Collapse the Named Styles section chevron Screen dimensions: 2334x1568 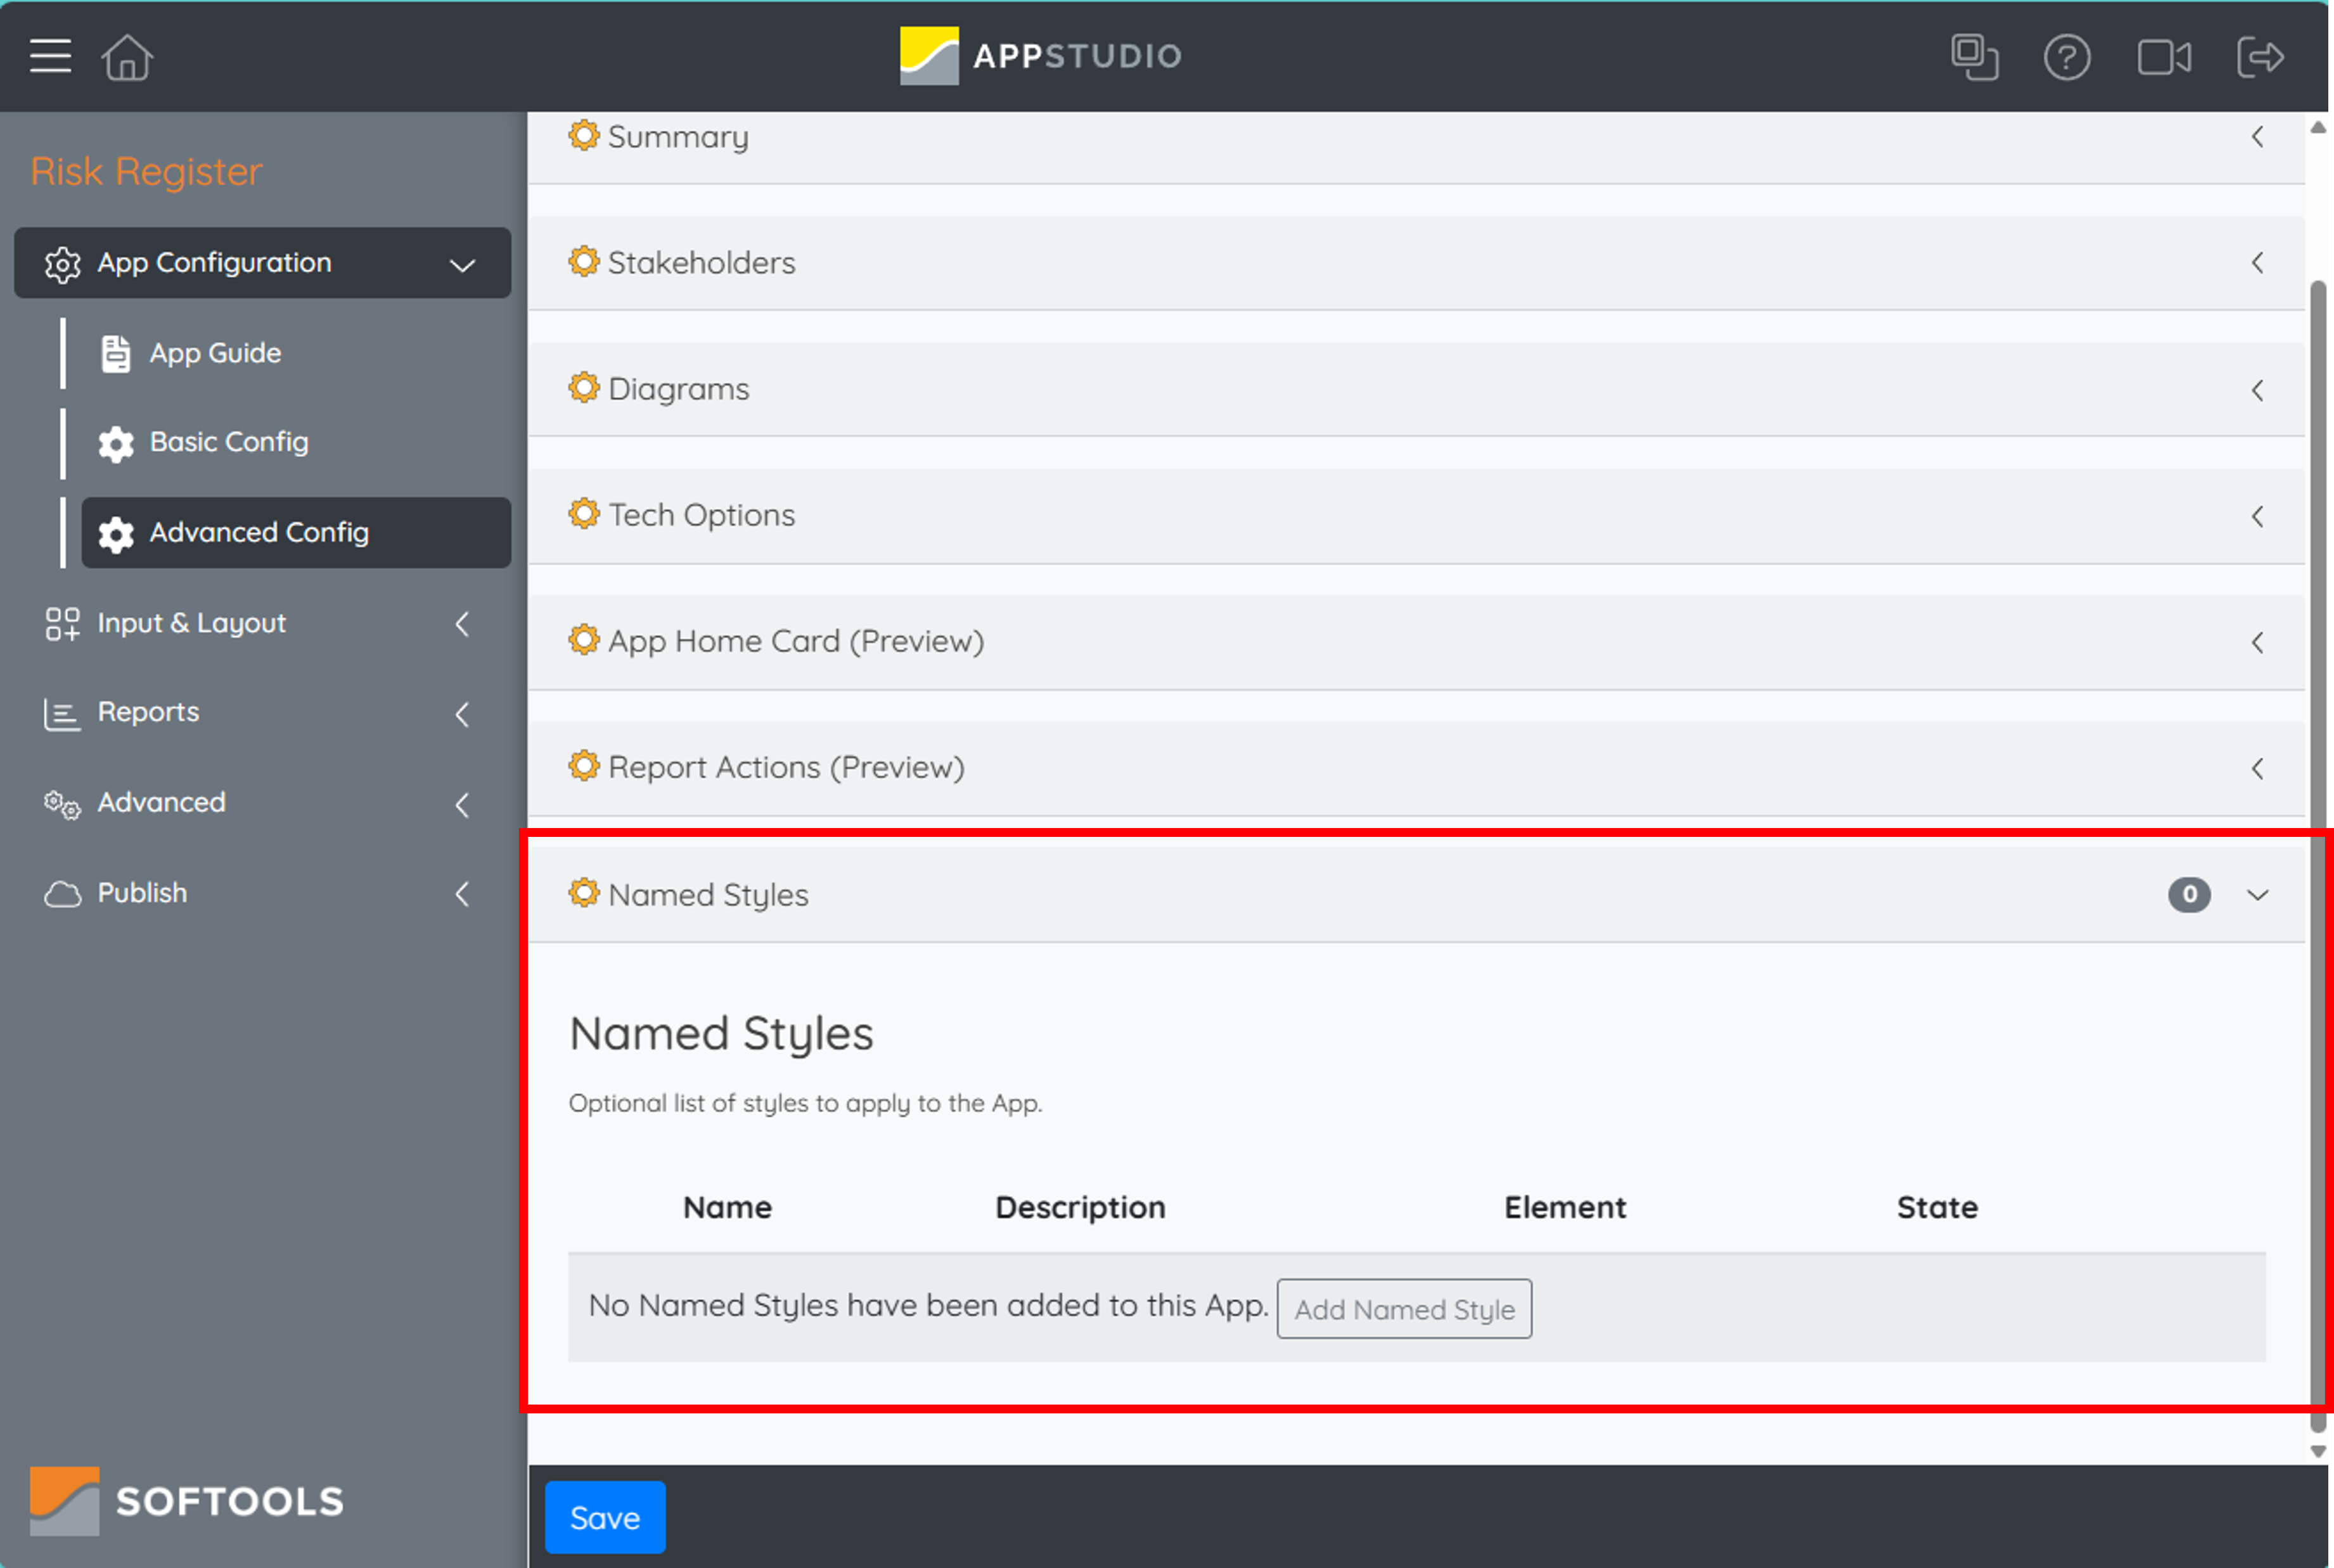2257,894
